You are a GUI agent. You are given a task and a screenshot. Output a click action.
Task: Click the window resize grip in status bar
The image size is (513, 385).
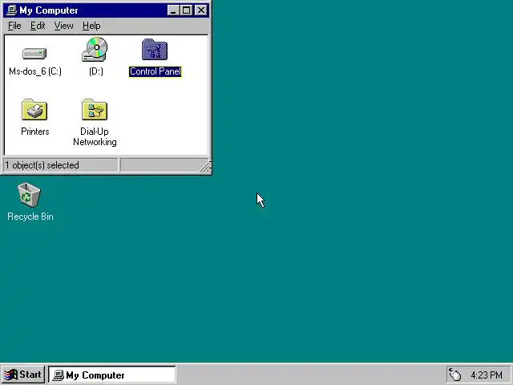pyautogui.click(x=205, y=166)
